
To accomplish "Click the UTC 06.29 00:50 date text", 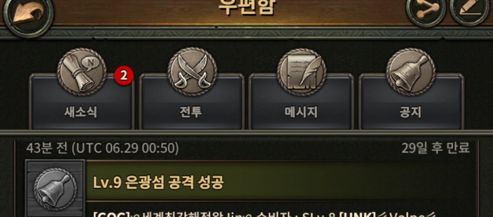I will [x=125, y=148].
